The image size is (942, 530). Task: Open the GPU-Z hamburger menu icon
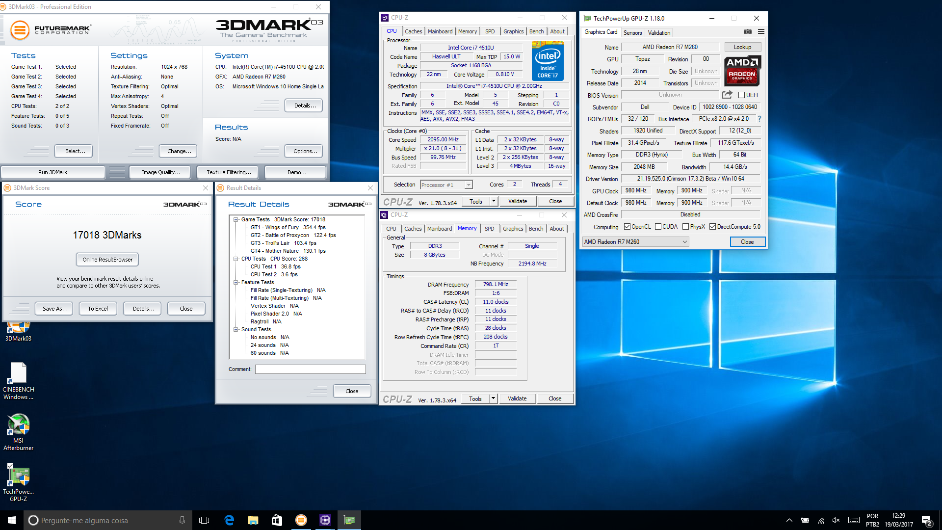point(761,32)
